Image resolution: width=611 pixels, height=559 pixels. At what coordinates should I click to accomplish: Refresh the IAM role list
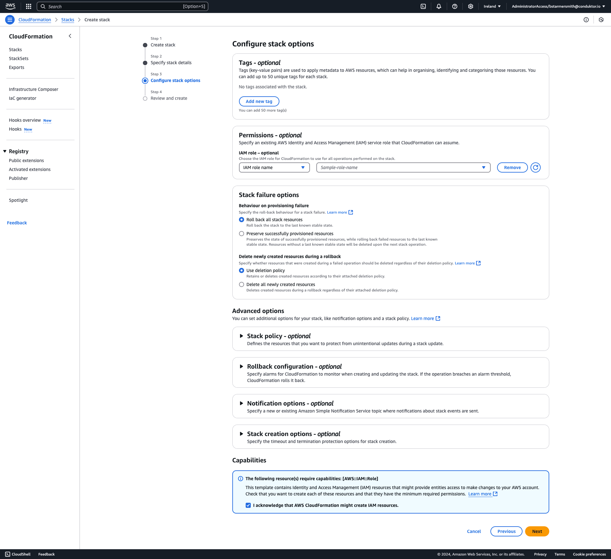(535, 167)
